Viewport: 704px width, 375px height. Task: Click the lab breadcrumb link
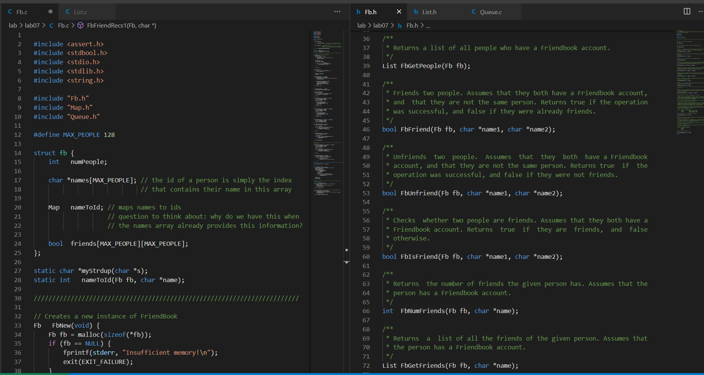point(13,25)
